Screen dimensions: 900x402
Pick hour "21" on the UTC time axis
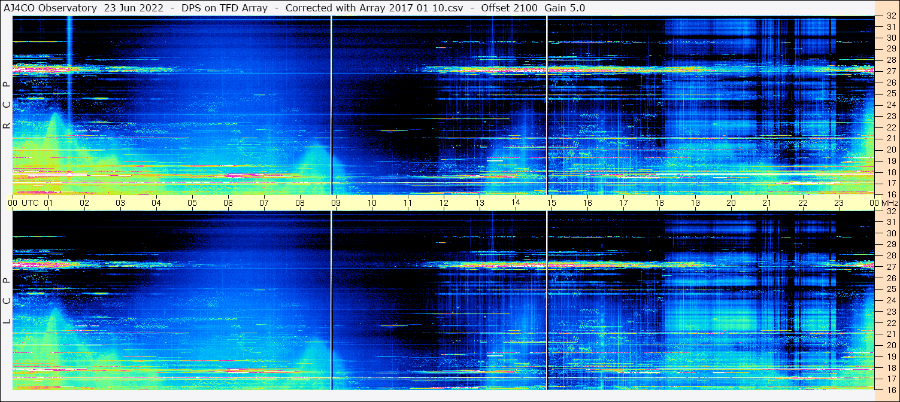point(767,203)
